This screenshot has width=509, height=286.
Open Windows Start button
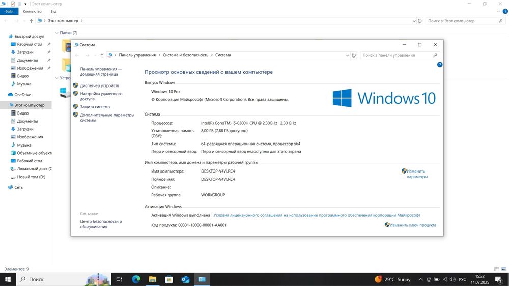coord(8,279)
